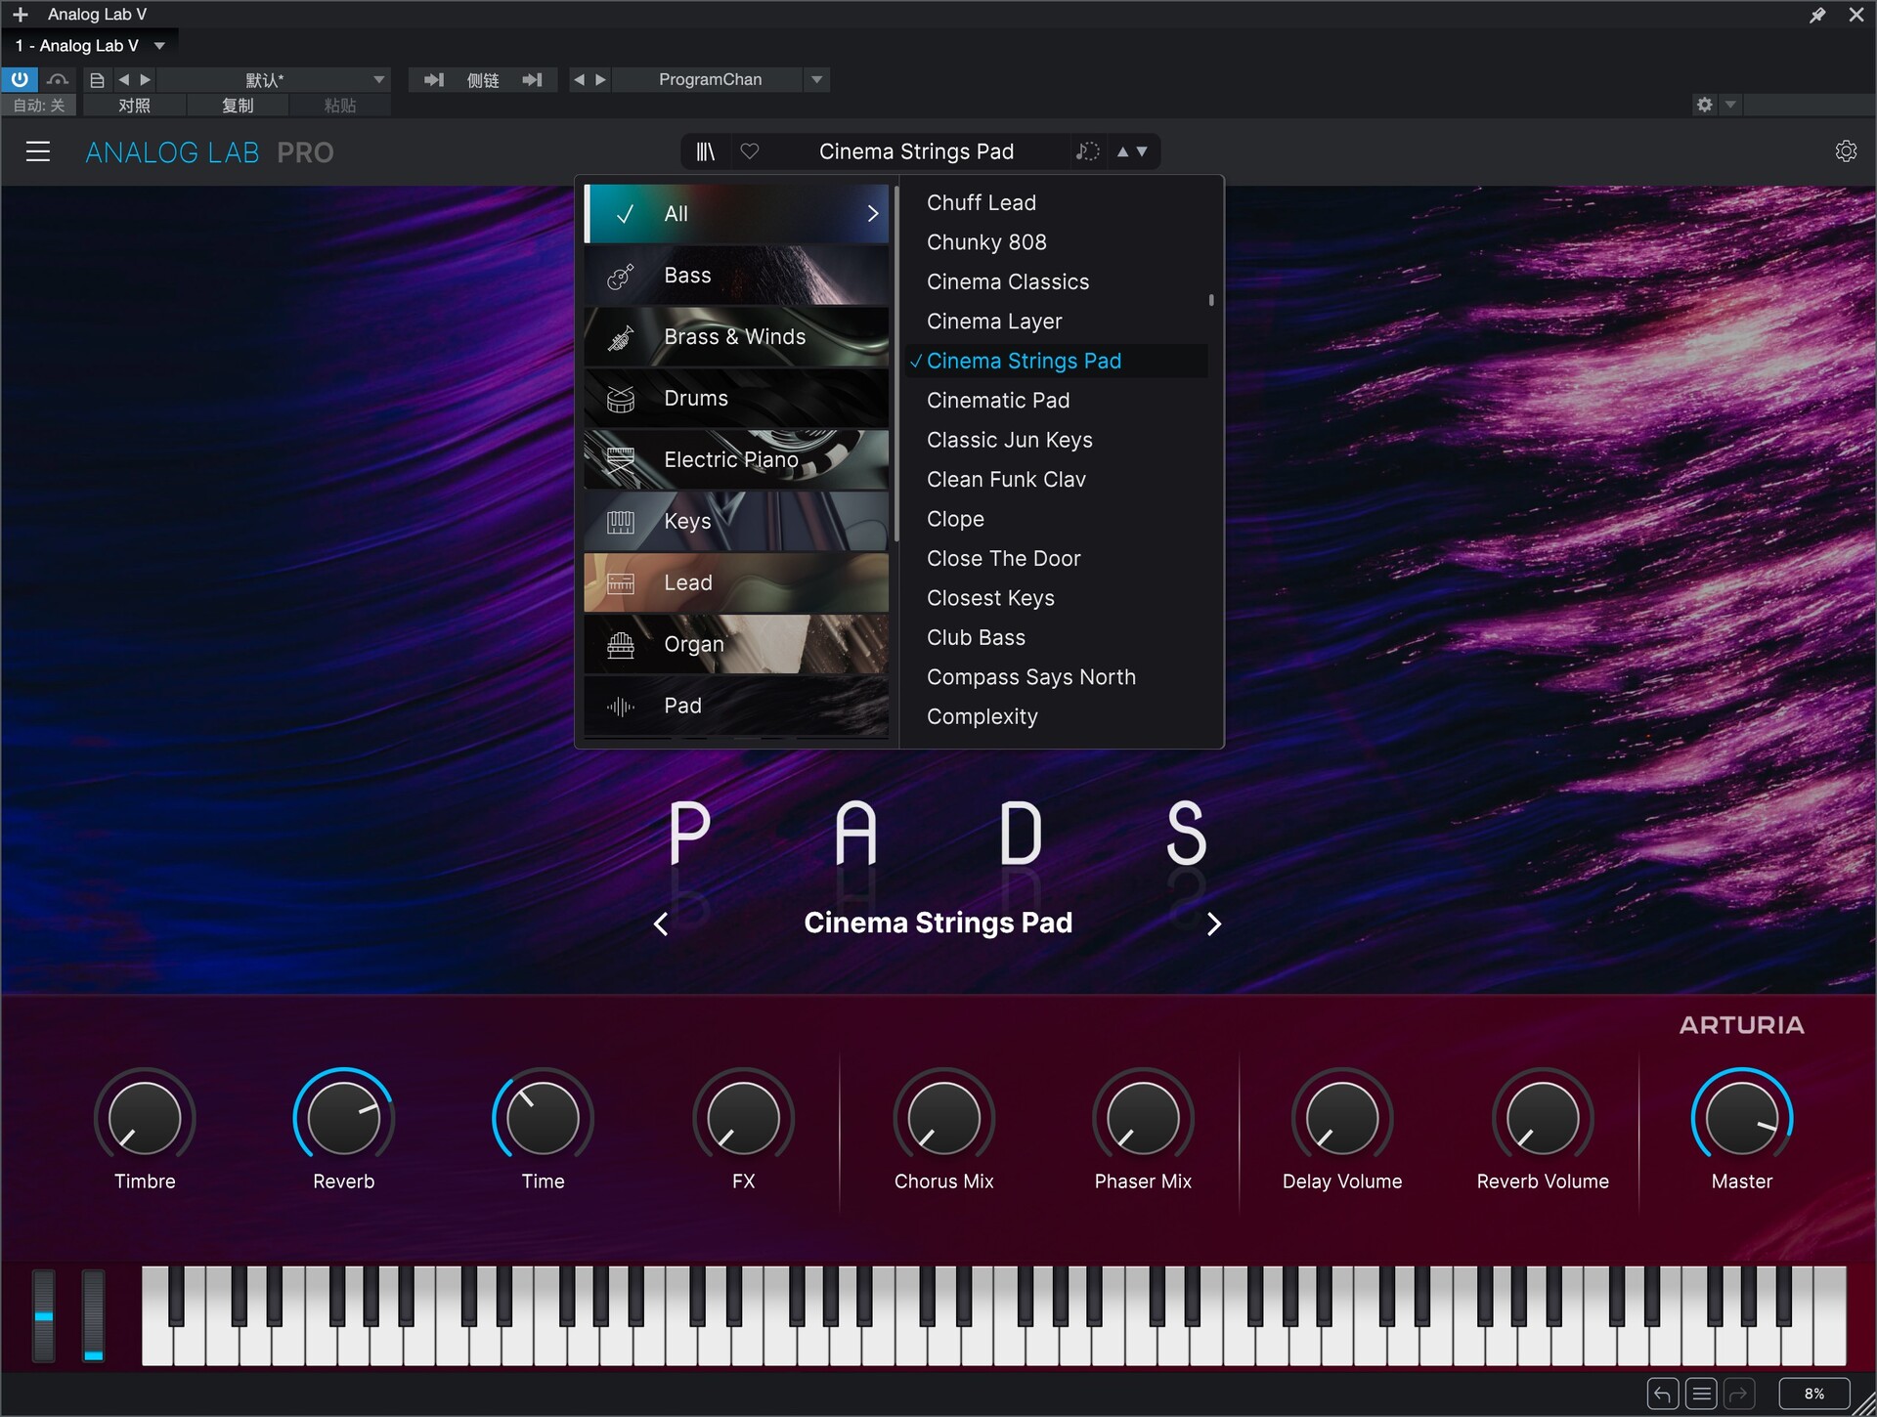Select the Brass & Winds category
The image size is (1877, 1417).
pos(736,337)
